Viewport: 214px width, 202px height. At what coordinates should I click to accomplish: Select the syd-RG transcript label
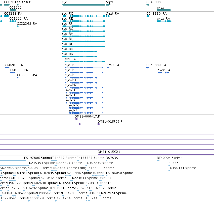pyautogui.click(x=68, y=29)
